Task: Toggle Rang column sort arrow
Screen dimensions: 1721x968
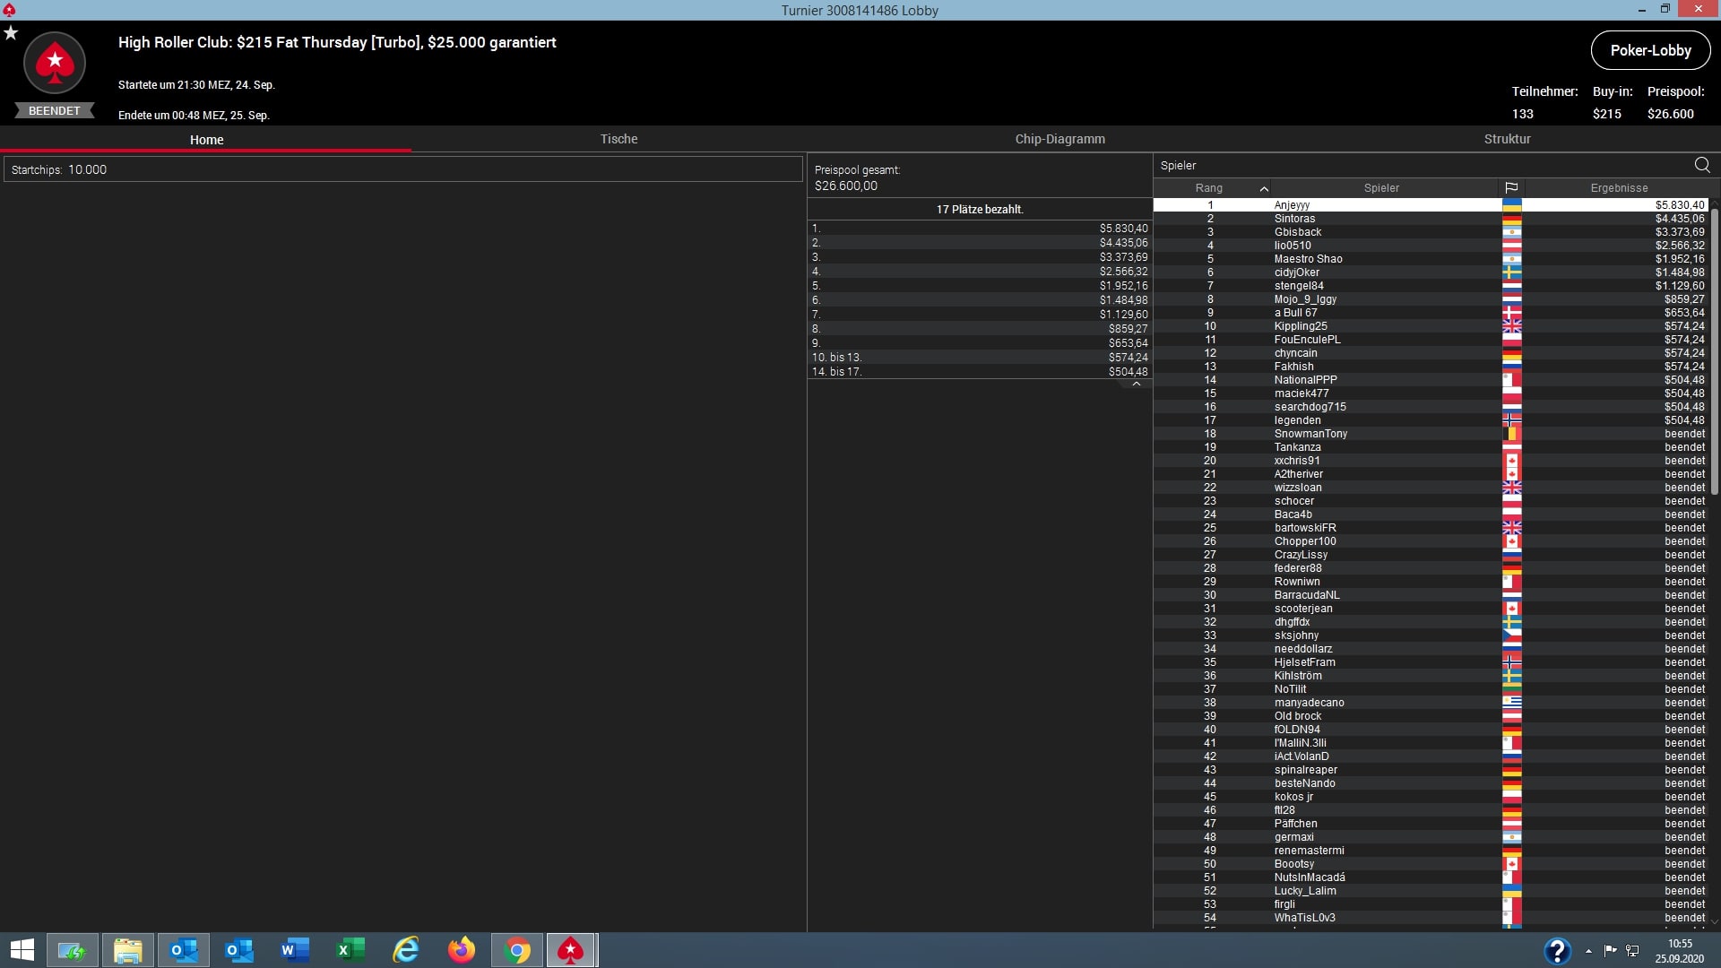Action: [1264, 188]
